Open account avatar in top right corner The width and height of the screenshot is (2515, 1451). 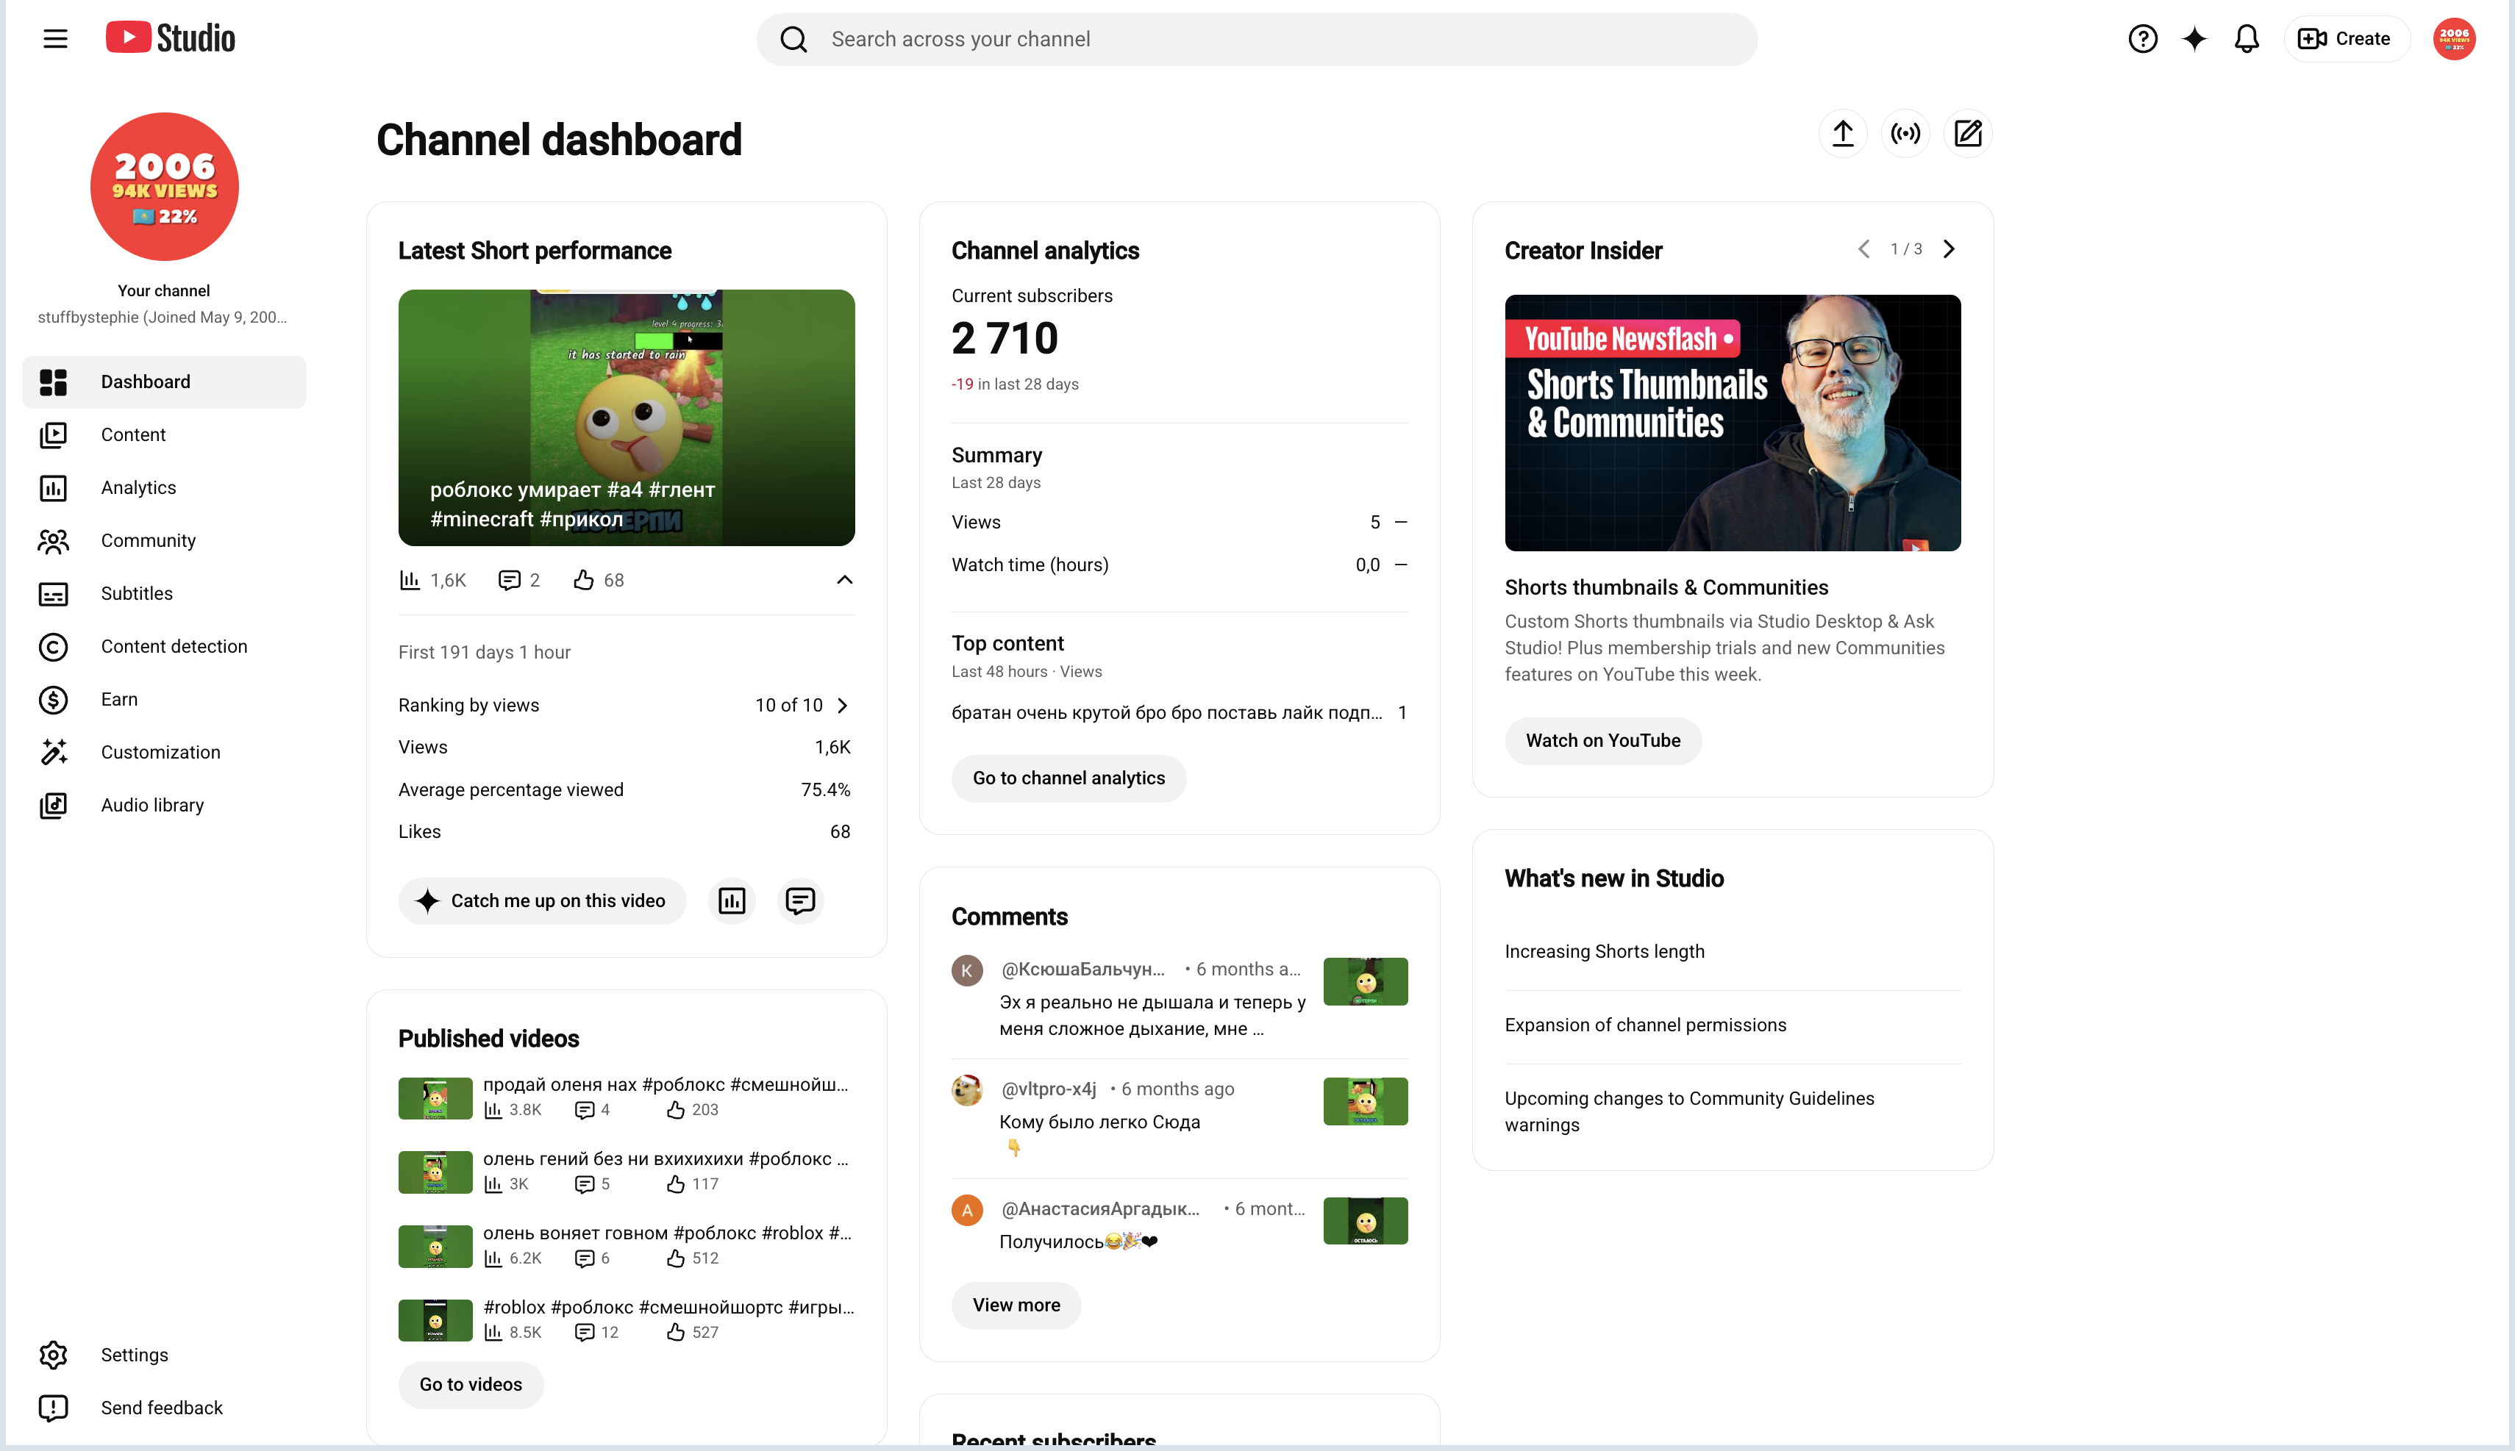2453,39
